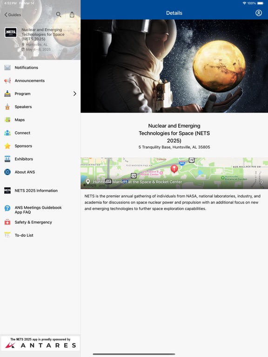
Task: Click the Safety first aid kit icon
Action: pyautogui.click(x=7, y=222)
